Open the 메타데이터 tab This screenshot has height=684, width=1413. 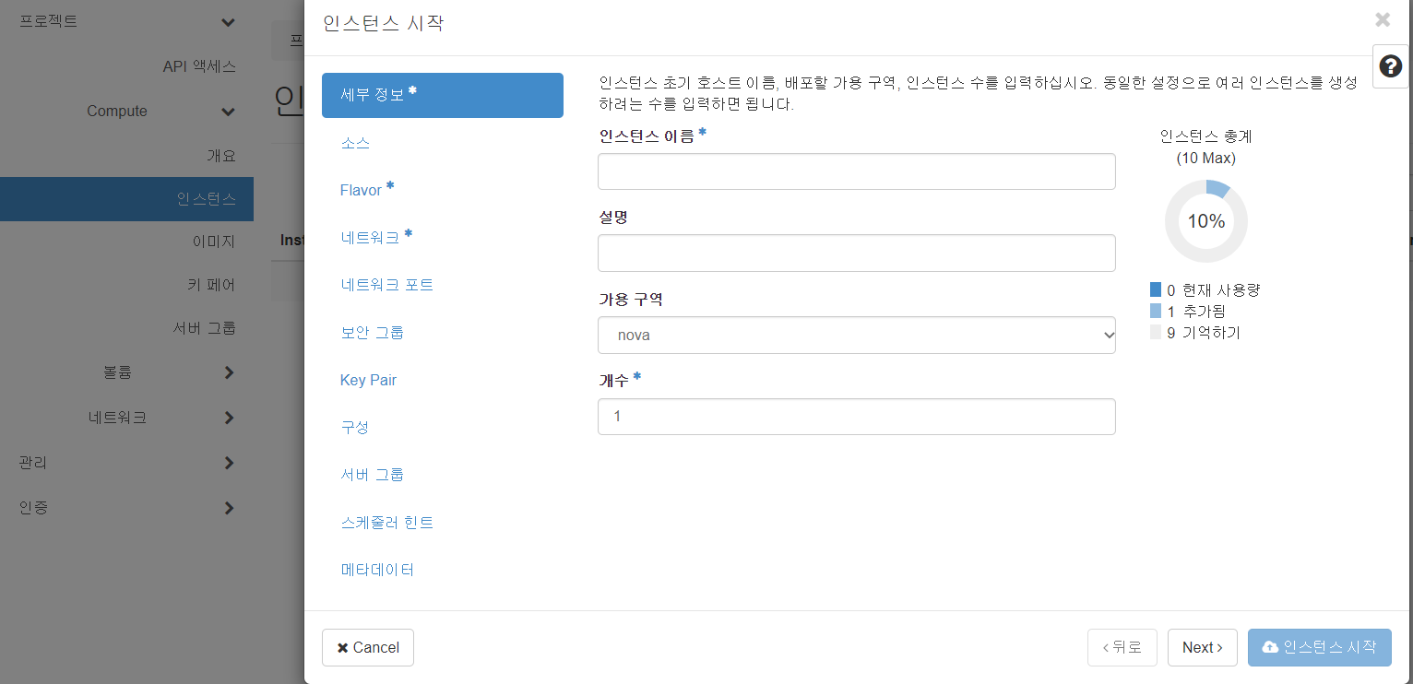(377, 570)
